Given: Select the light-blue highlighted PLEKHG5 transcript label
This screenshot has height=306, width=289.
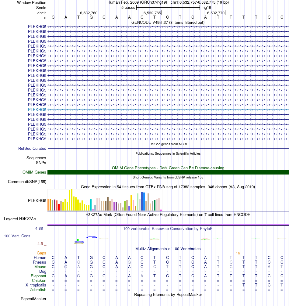Looking at the screenshot, I should click(x=37, y=110).
